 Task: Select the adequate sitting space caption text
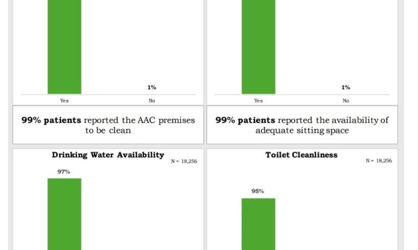point(301,125)
